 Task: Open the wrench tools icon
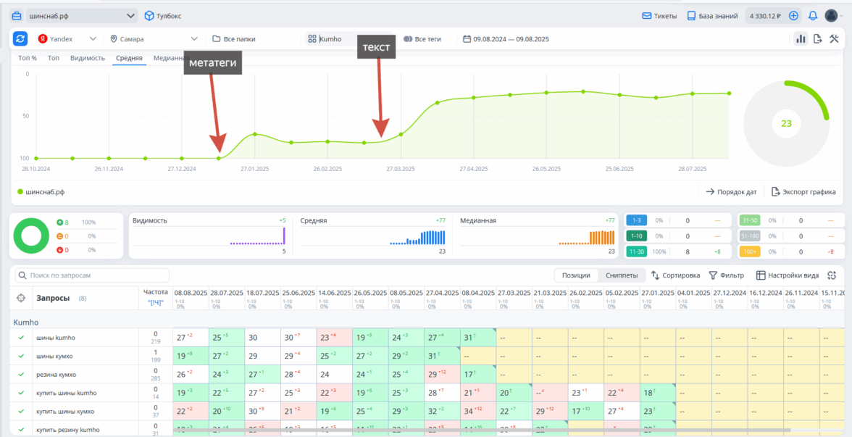click(835, 39)
